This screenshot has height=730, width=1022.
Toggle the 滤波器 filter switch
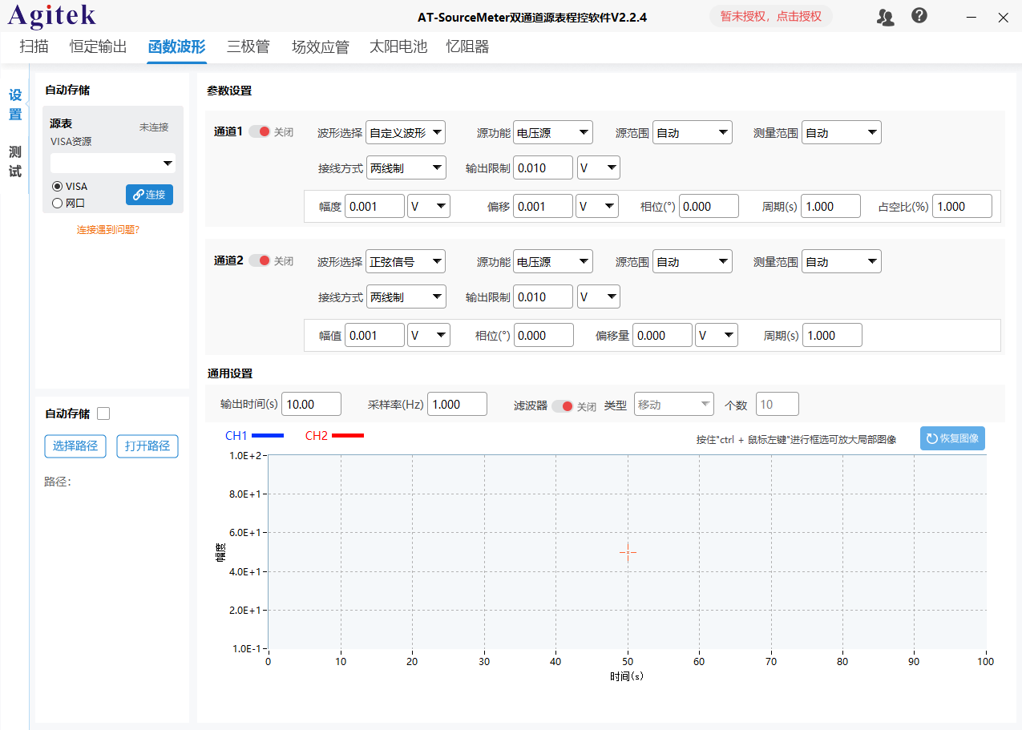(x=562, y=405)
